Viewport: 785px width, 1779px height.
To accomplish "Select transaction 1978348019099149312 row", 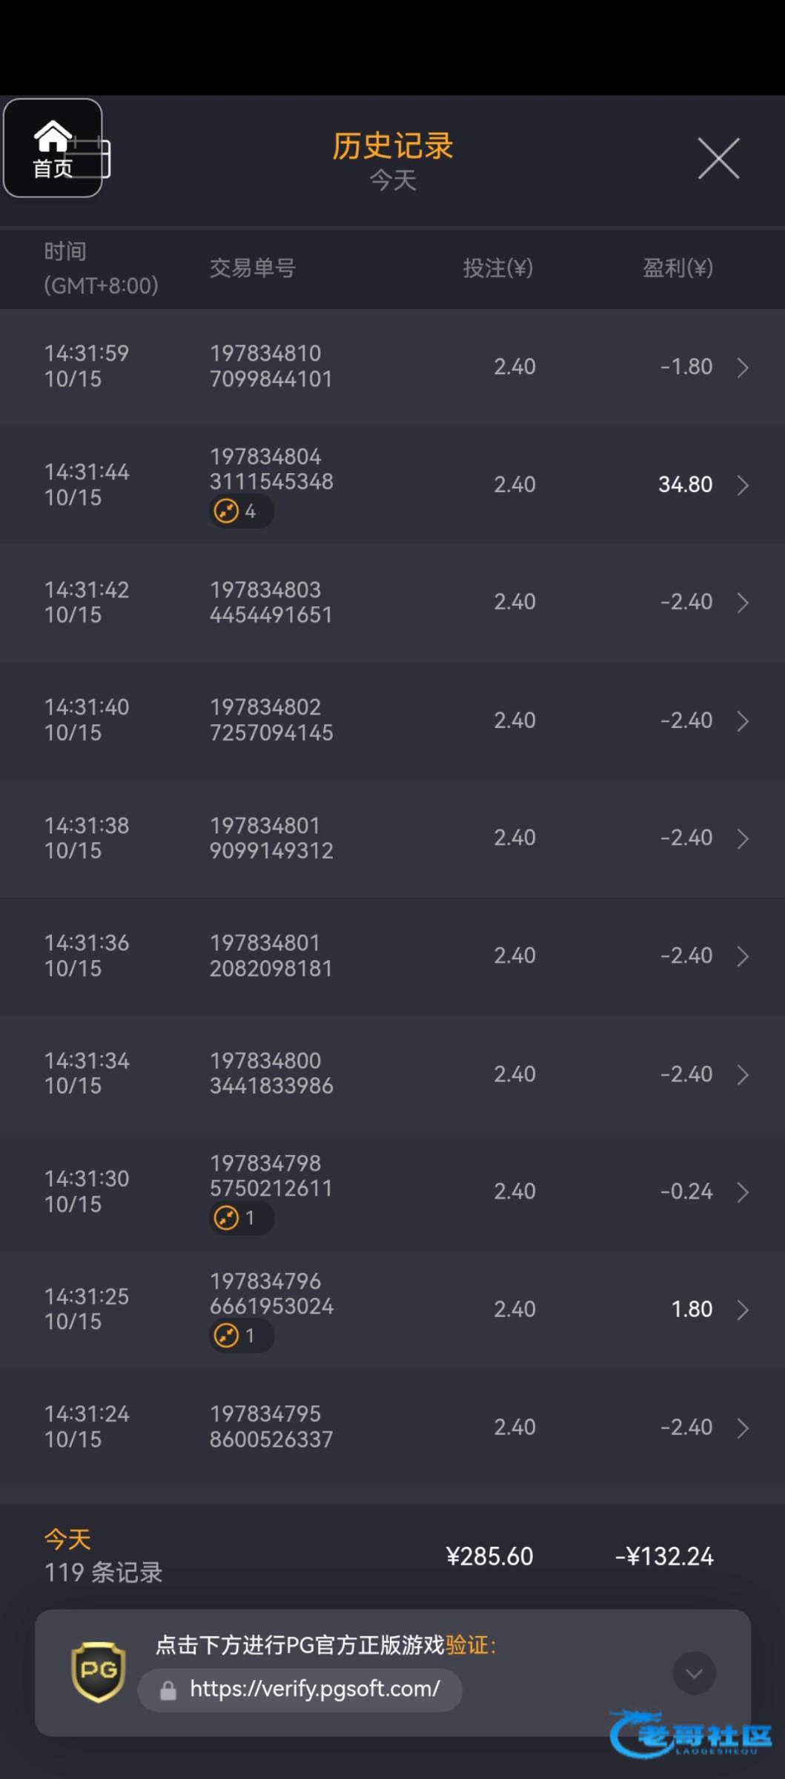I will (x=271, y=838).
